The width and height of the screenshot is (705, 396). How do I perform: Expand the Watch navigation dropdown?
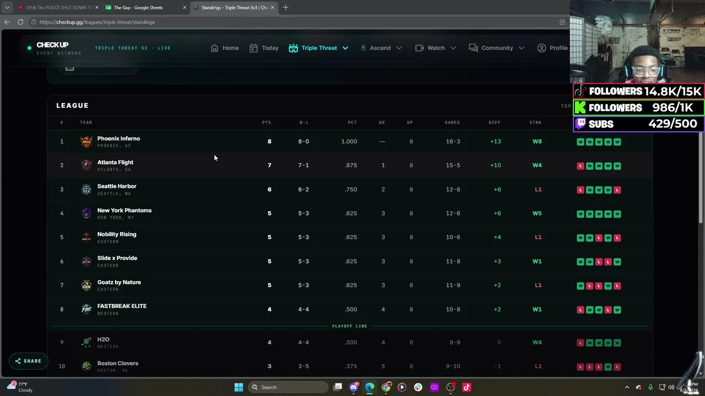[453, 48]
